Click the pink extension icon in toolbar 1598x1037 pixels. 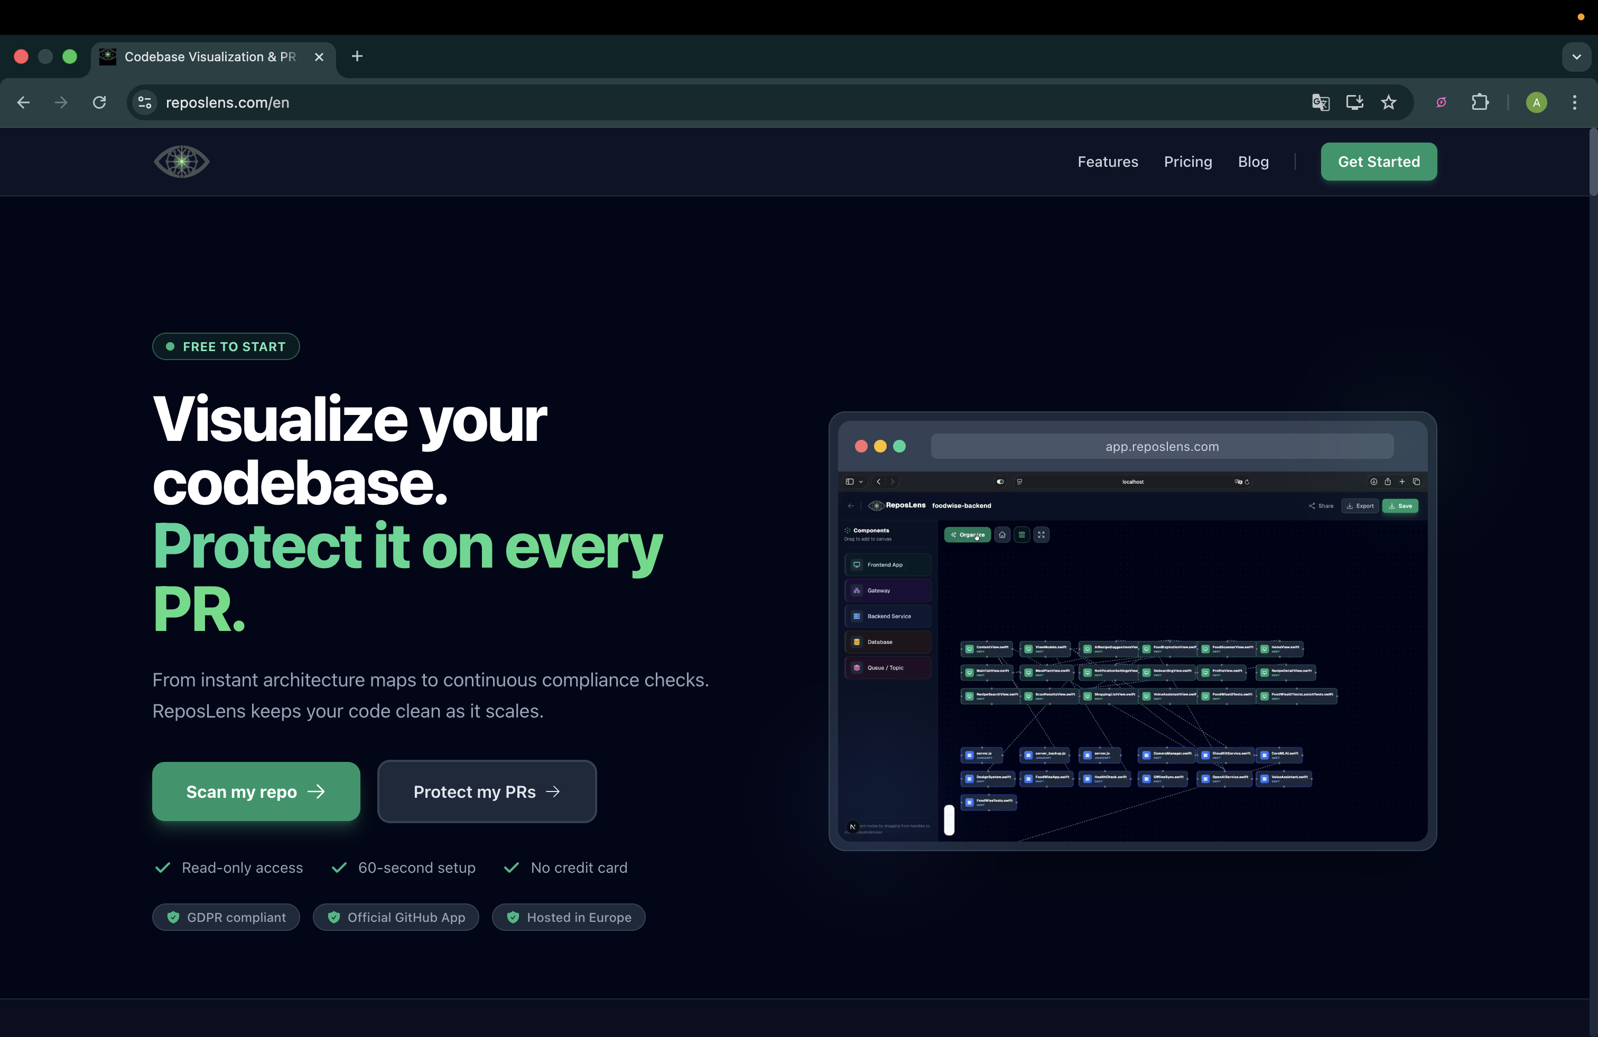[1441, 102]
